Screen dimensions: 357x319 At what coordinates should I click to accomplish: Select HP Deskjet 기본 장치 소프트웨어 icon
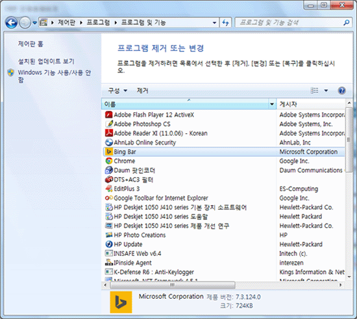(109, 207)
